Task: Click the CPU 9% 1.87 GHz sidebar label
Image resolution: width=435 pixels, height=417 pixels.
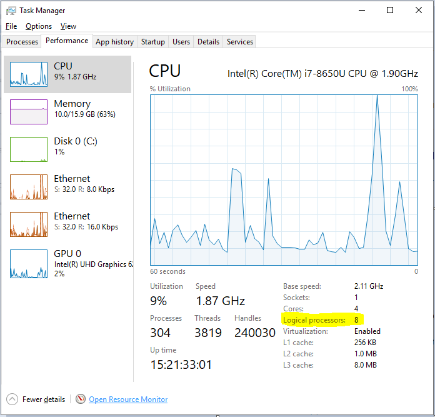Action: coord(75,71)
